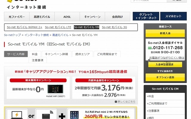This screenshot has height=119, width=191.
Task: Click the laptop with lightning icon
Action: [17, 115]
